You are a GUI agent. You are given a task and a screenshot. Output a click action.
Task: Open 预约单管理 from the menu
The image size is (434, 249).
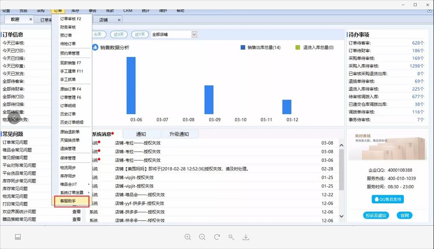(70, 53)
